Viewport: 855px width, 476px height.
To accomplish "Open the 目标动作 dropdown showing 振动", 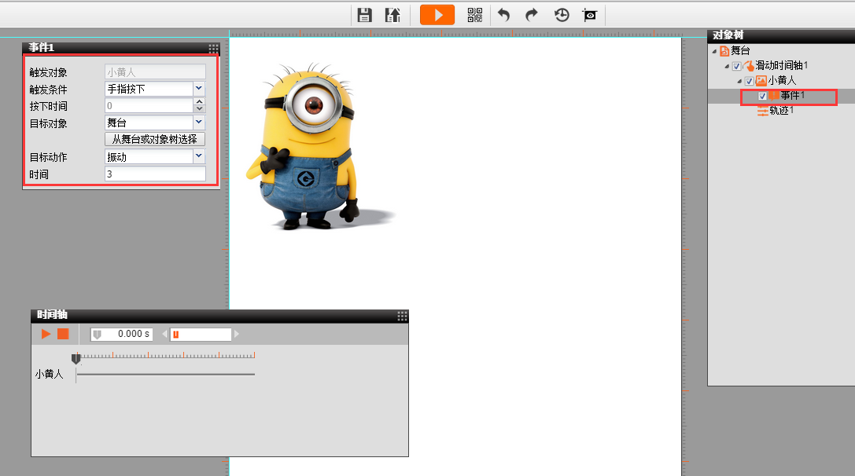I will click(x=199, y=157).
